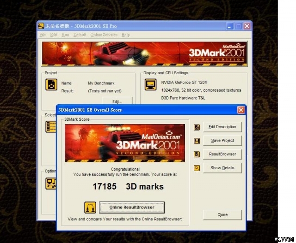
Task: Click the Display settings monitor icon
Action: (150, 84)
